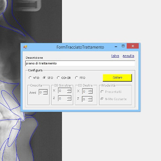Open the yellow Colore color picker
The width and height of the screenshot is (161, 161).
pyautogui.click(x=118, y=78)
